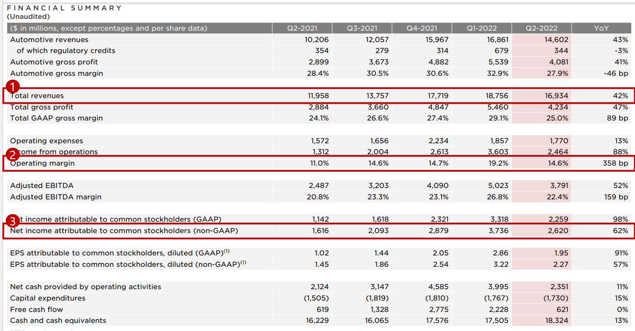Select the 'Operating margin' row label
The image size is (635, 331).
click(42, 163)
